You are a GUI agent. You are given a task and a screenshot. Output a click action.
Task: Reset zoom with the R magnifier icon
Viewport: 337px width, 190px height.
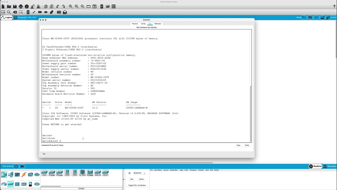click(77, 6)
